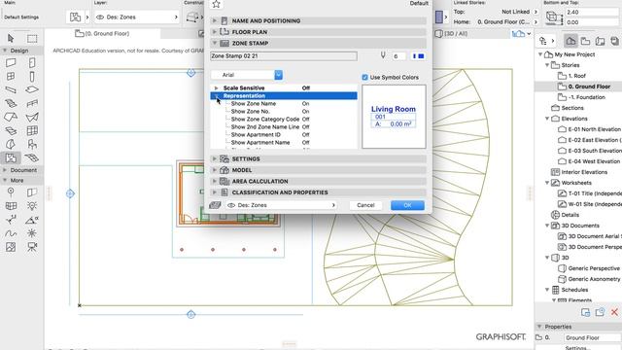This screenshot has height=350, width=622.
Task: Select the Shell tool
Action: pyautogui.click(x=32, y=117)
